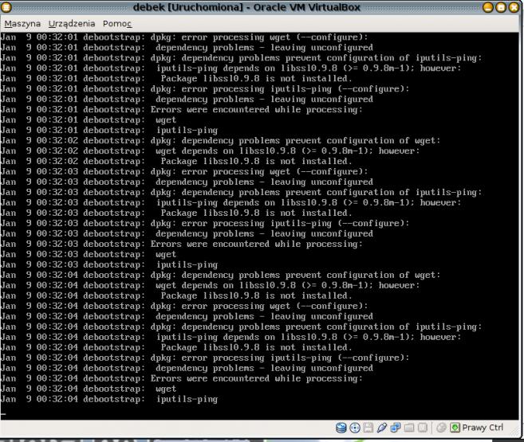Viewport: 524px width, 442px height.
Task: Open the window menu icon in title bar
Action: tap(7, 7)
